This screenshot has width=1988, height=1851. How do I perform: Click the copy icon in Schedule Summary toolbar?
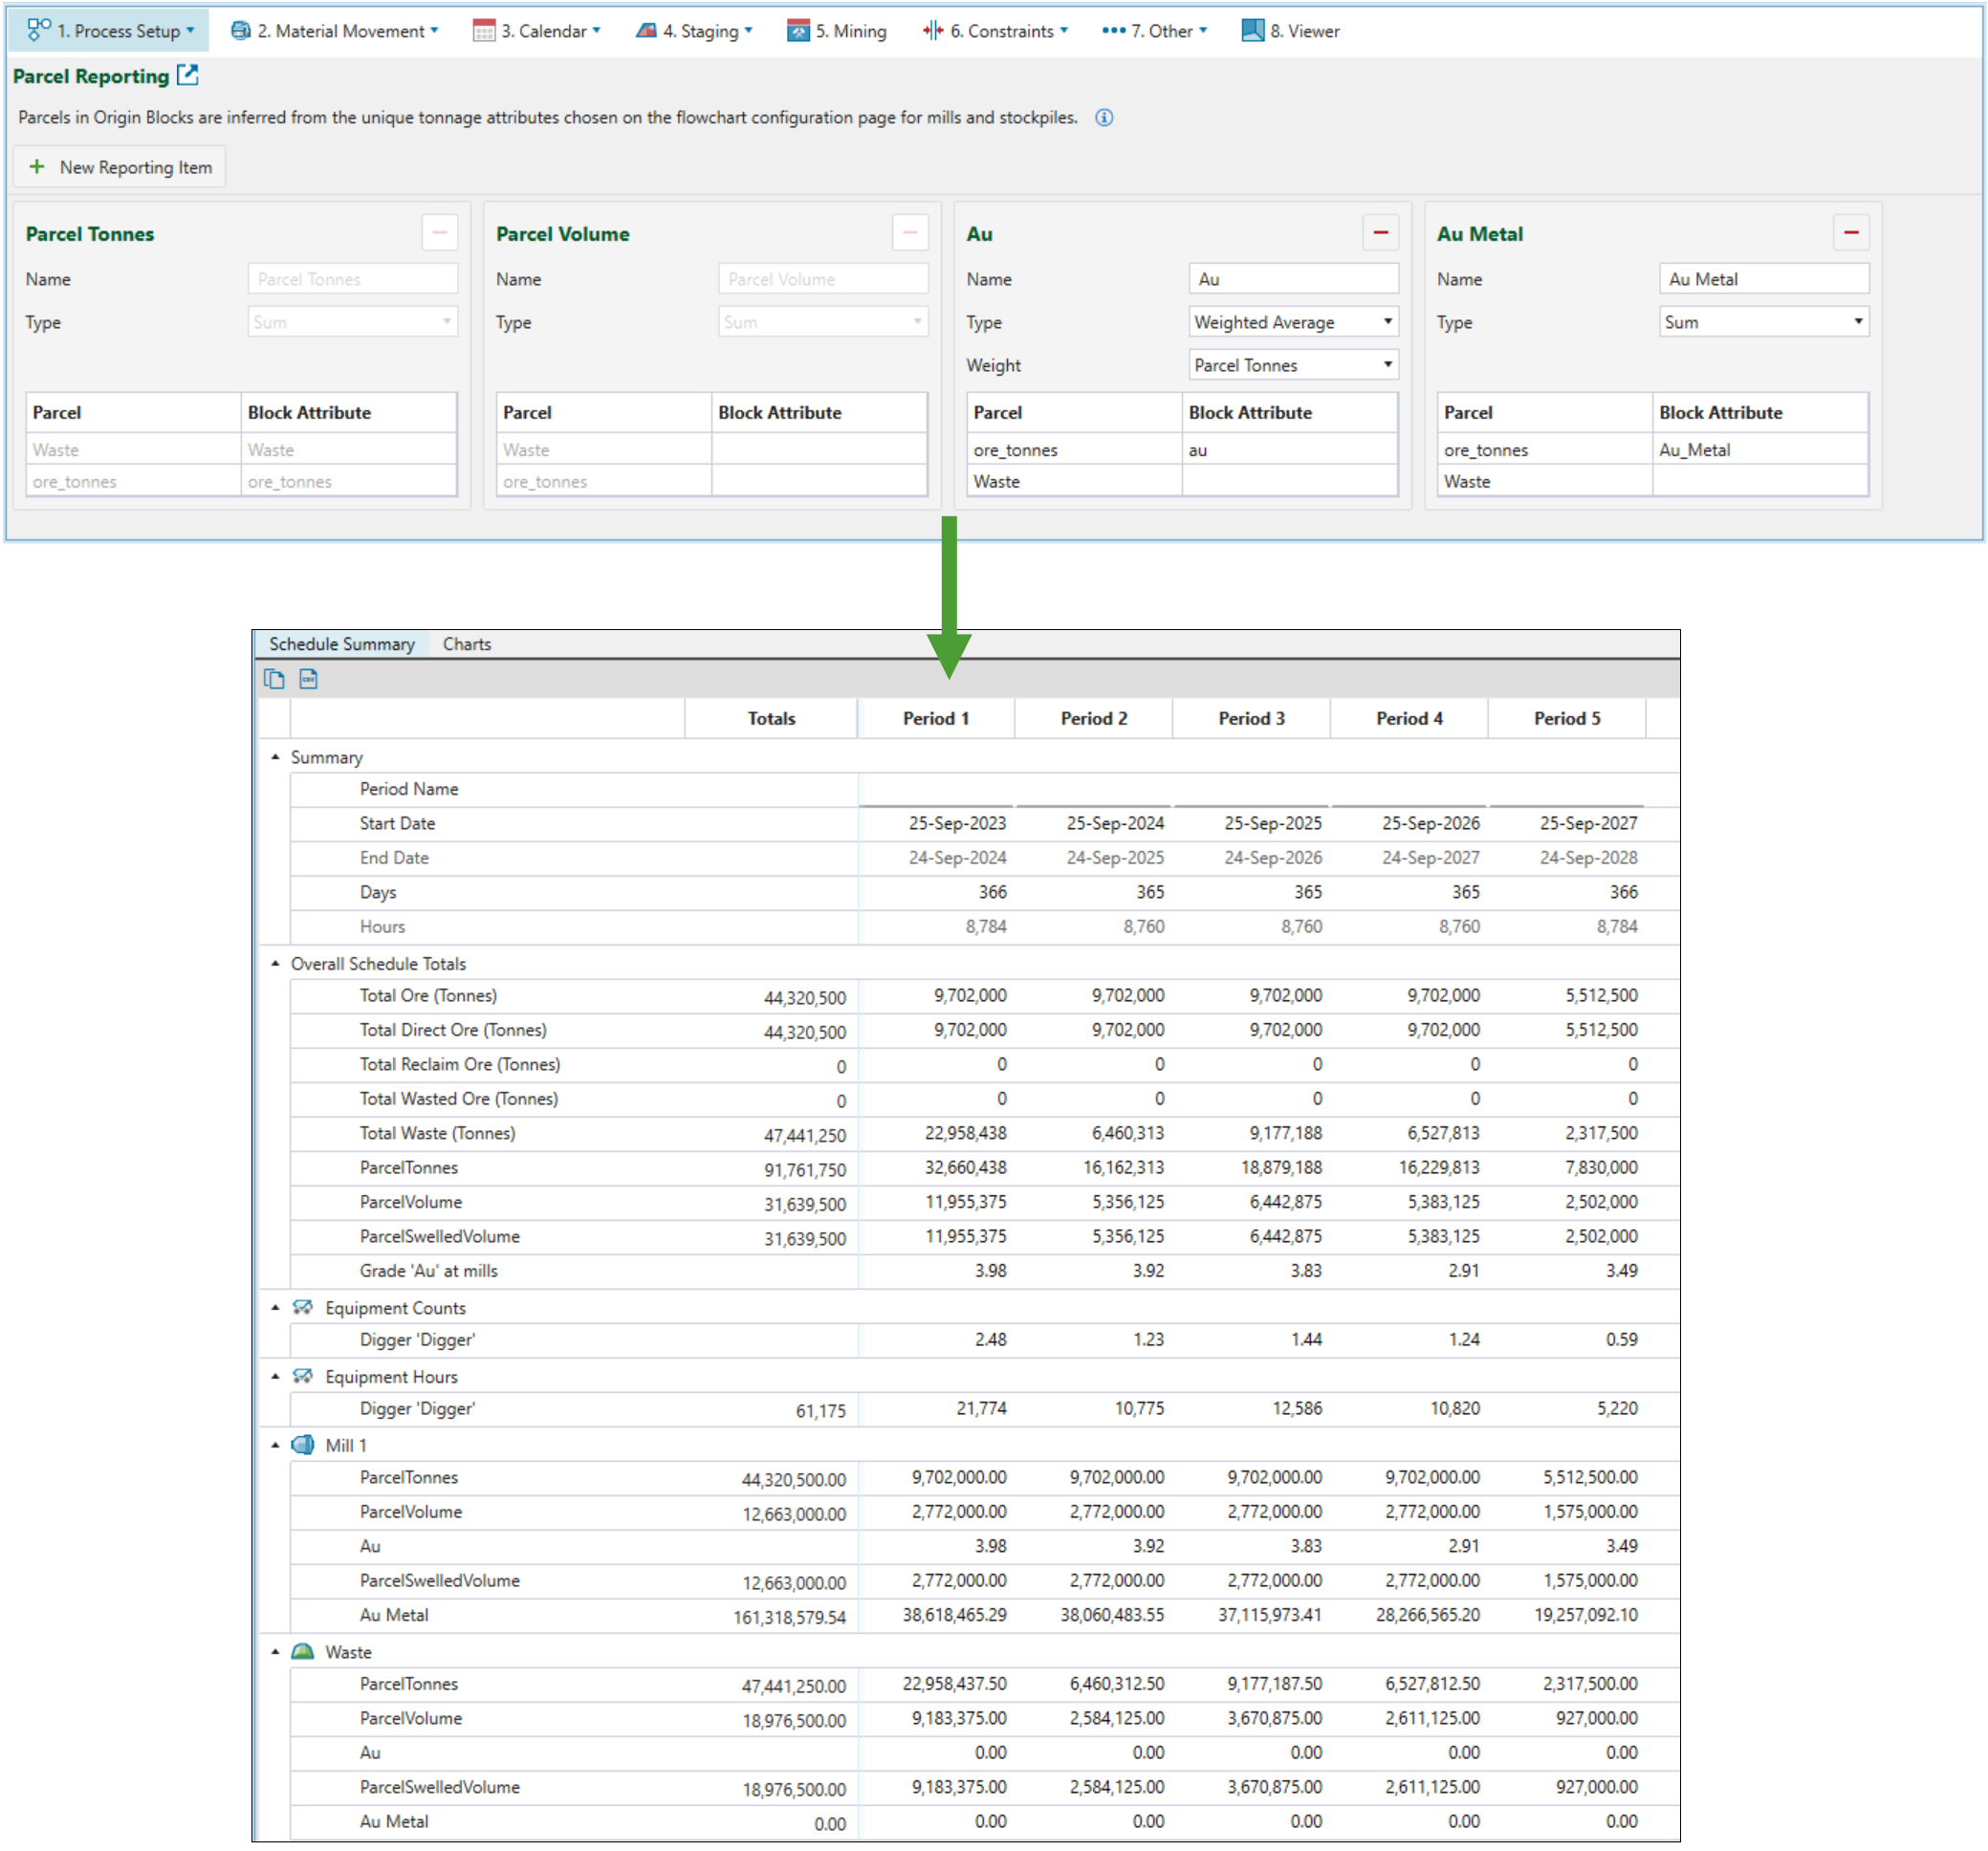coord(274,679)
